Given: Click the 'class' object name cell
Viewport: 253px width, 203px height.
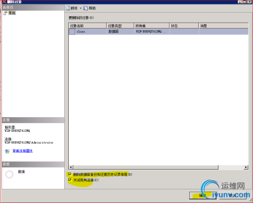Looking at the screenshot, I should point(91,32).
